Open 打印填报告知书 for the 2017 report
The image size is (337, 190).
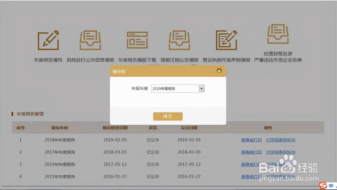[280, 152]
